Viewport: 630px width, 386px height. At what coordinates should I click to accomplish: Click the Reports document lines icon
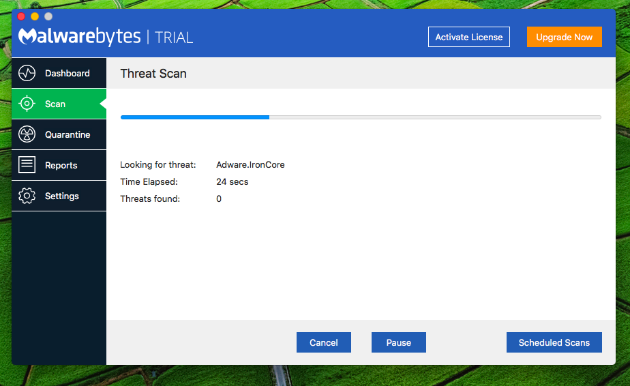[x=27, y=165]
